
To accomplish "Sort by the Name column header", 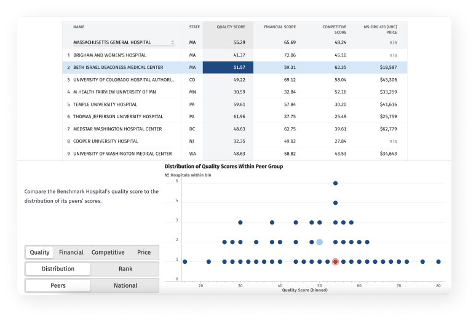I will pos(79,27).
